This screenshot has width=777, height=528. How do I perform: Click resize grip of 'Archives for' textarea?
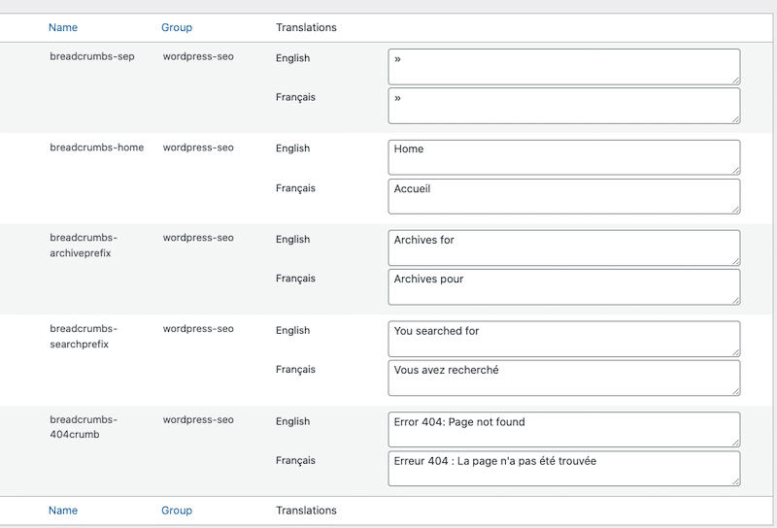point(736,261)
